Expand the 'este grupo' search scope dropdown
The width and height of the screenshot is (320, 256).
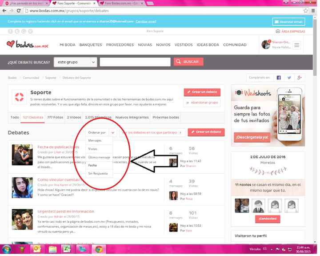click(x=75, y=62)
